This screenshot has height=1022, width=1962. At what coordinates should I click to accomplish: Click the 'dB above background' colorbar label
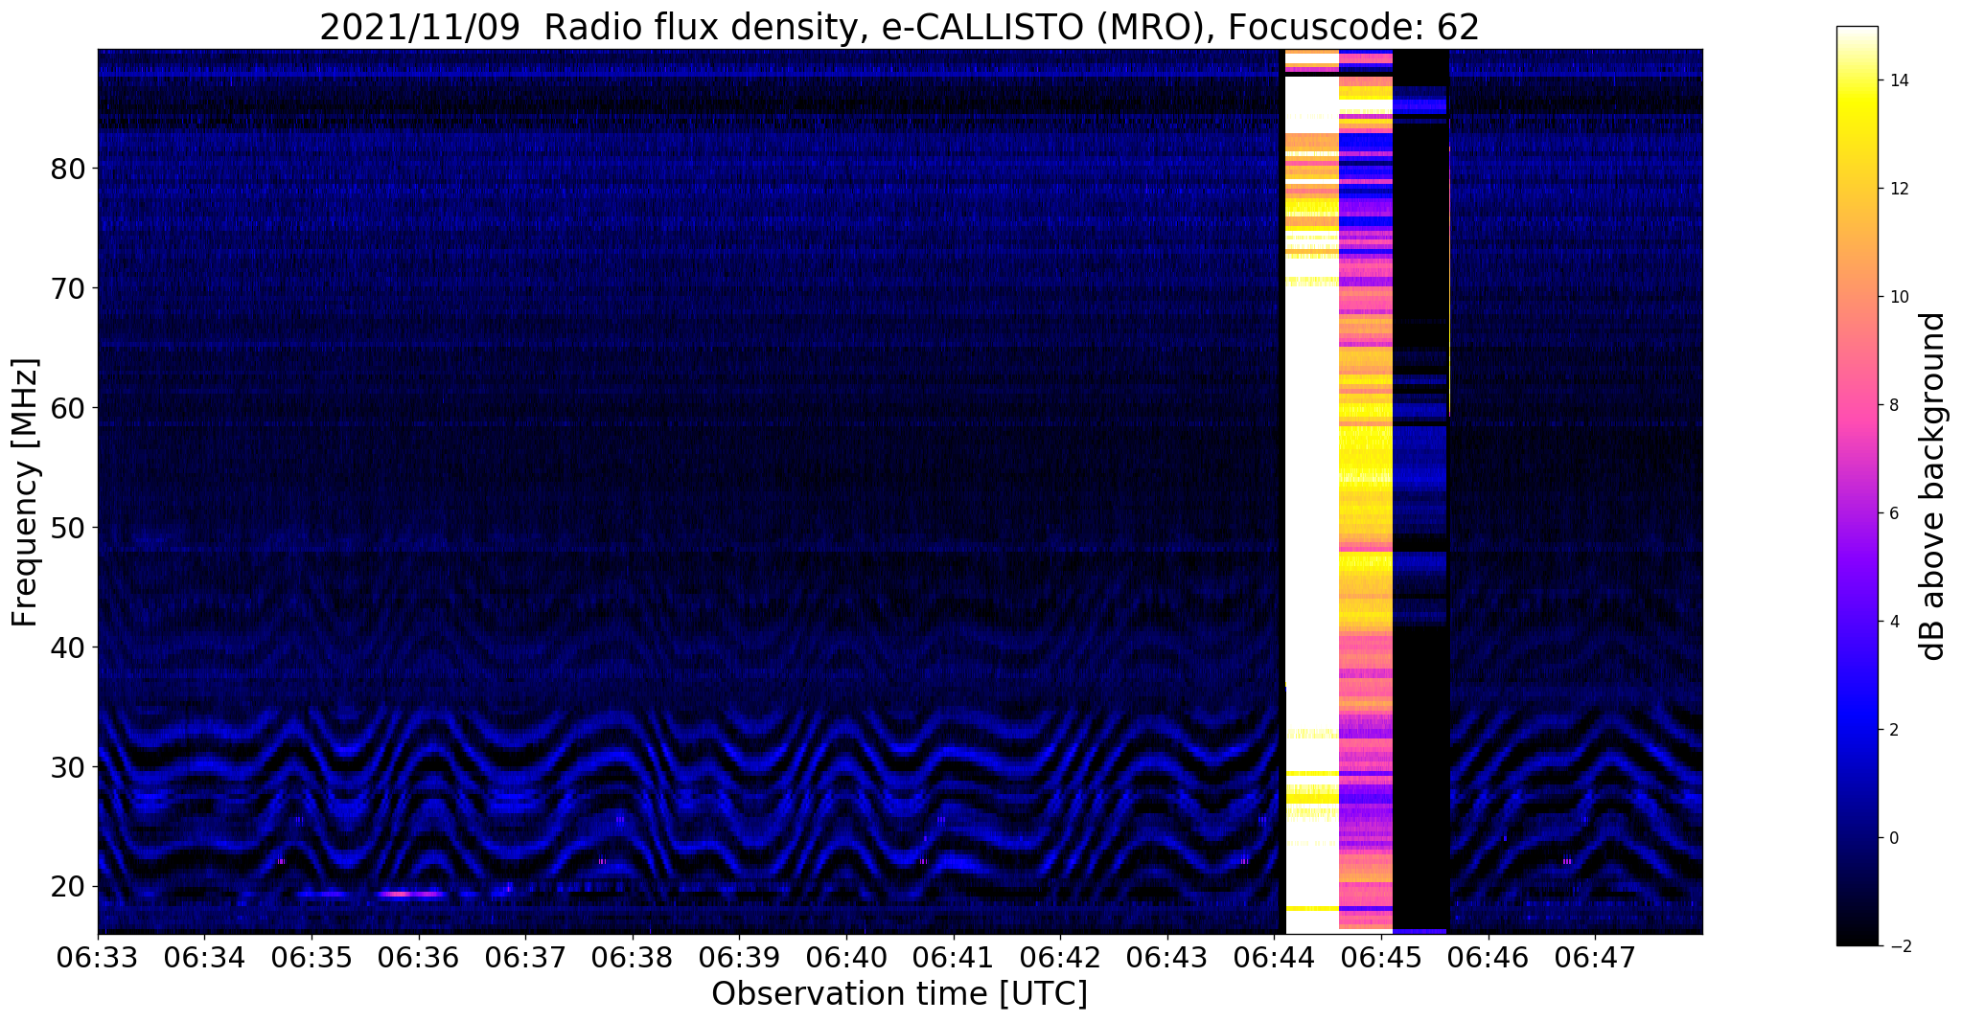click(1933, 487)
